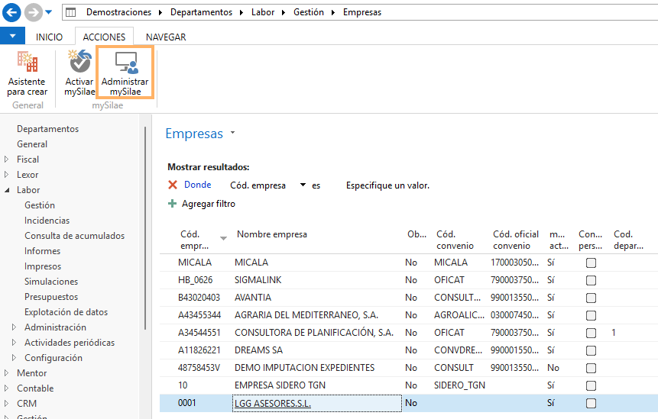This screenshot has width=658, height=419.
Task: Tick the Con. pers. checkbox for MICALA
Action: coord(591,263)
